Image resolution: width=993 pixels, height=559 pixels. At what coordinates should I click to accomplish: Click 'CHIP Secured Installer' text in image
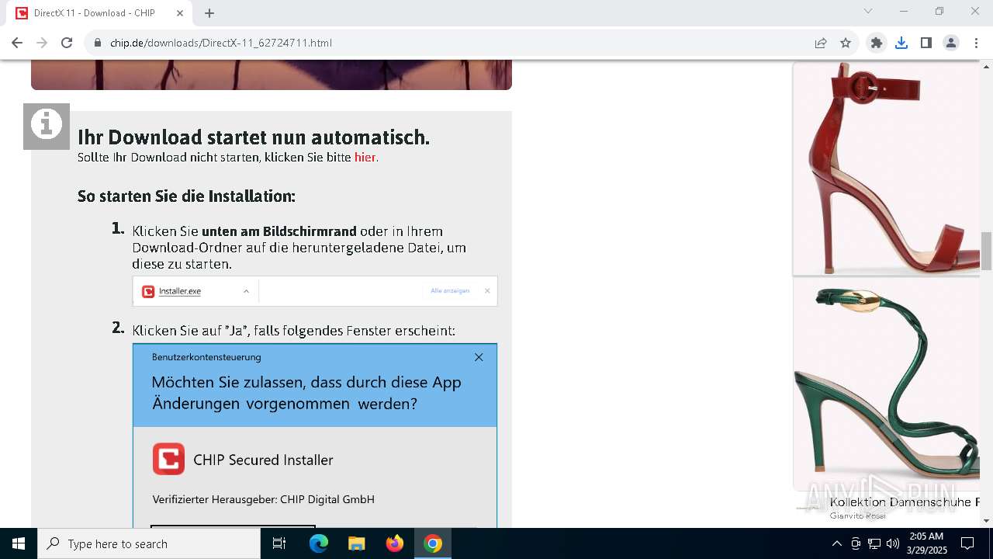(263, 460)
